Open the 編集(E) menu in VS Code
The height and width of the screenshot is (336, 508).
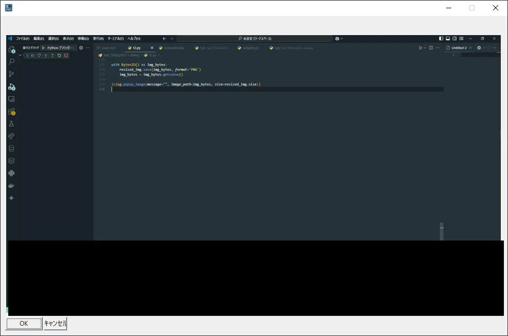coord(39,39)
